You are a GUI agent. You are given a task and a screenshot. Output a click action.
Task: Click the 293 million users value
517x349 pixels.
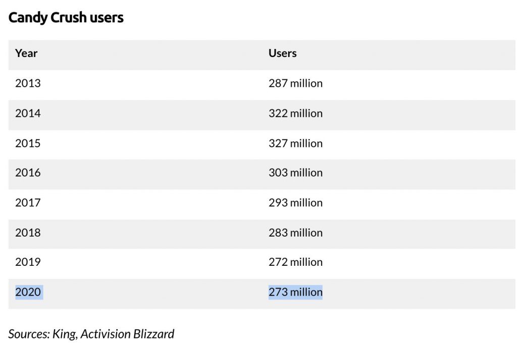click(295, 202)
